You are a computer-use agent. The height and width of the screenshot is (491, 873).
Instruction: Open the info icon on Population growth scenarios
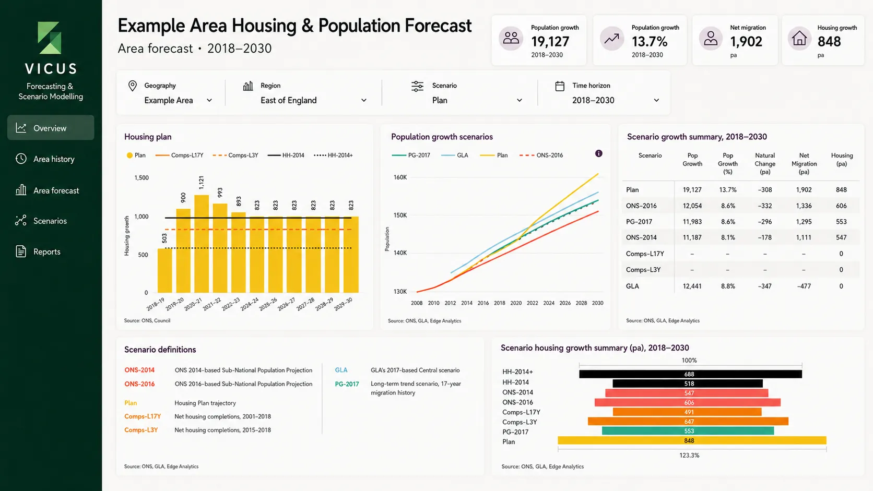tap(599, 153)
